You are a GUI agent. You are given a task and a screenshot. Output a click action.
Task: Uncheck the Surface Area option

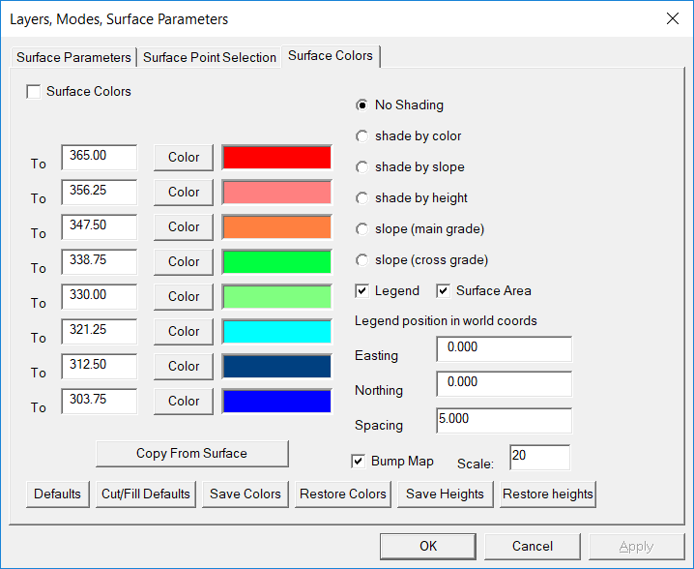pos(444,290)
